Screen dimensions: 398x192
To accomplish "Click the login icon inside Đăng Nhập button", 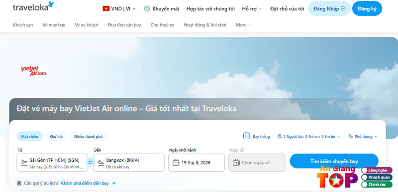I will (x=343, y=8).
